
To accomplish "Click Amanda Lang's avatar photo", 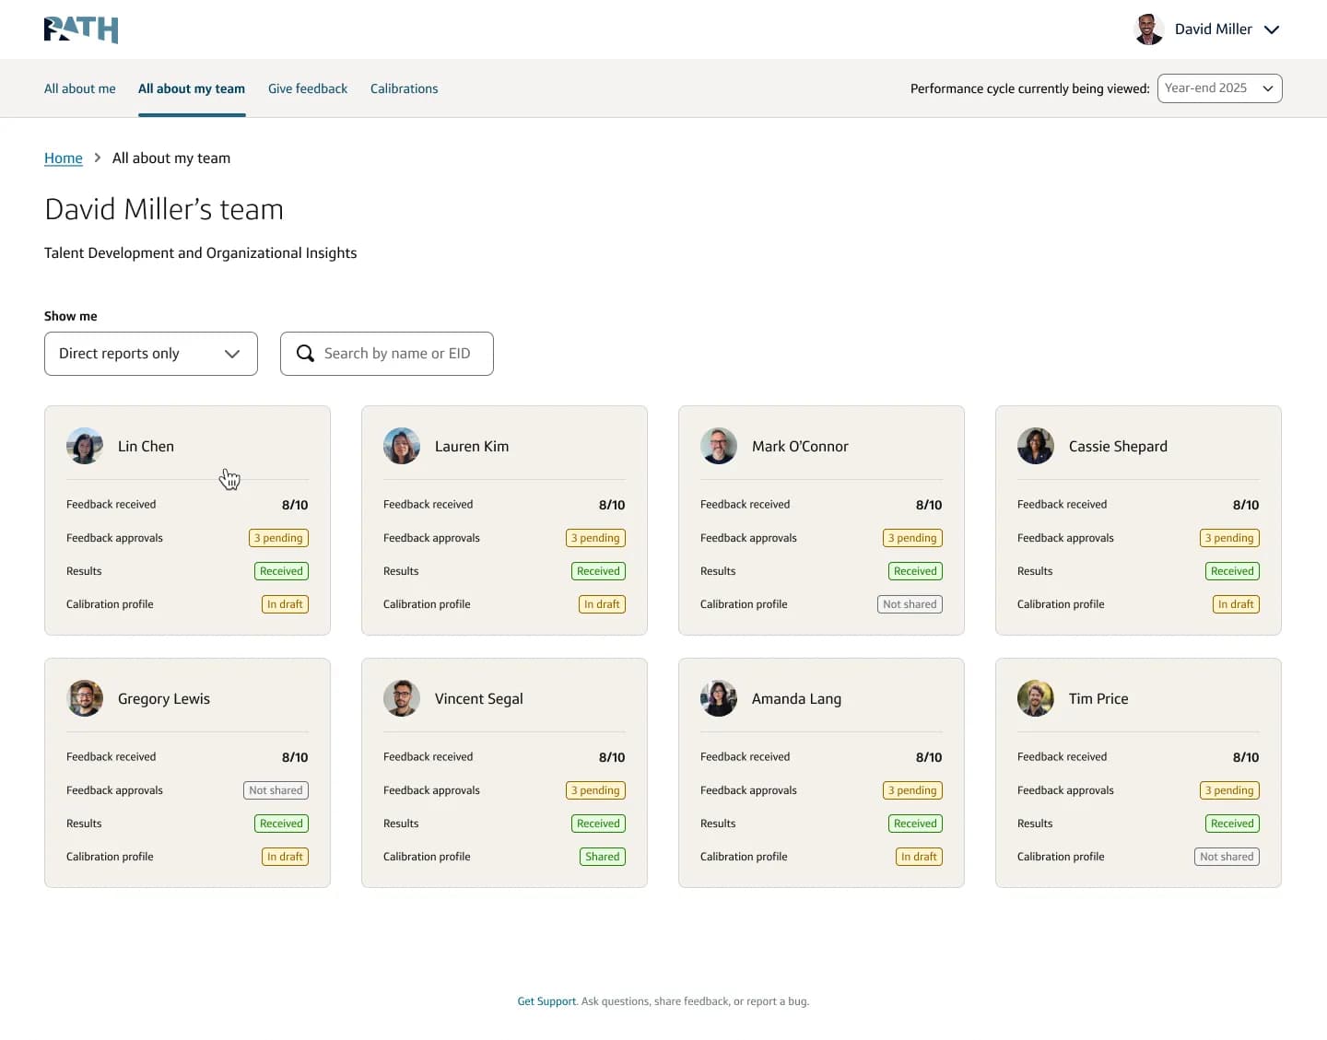I will pyautogui.click(x=719, y=698).
